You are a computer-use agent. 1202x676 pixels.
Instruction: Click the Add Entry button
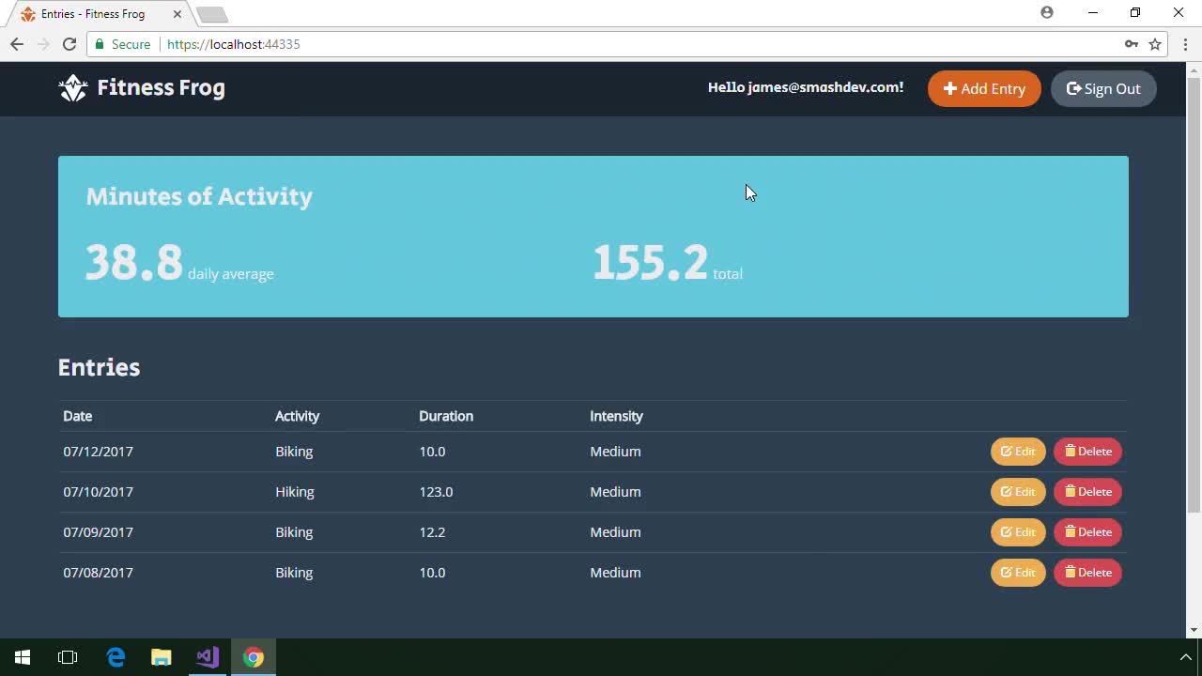984,88
